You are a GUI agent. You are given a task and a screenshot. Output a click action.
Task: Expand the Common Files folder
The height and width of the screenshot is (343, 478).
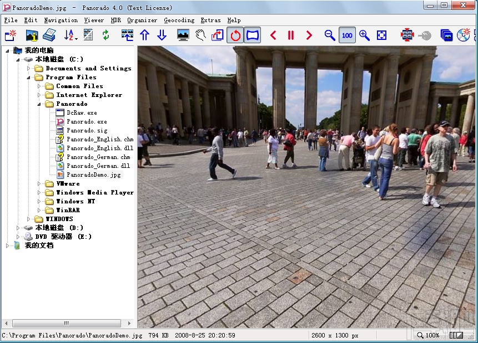[x=39, y=86]
